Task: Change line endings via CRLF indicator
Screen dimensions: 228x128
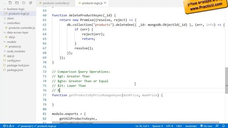Action: (179, 126)
